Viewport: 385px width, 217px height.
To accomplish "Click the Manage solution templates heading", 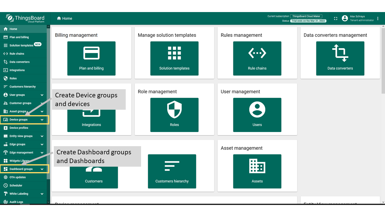I will coord(167,35).
